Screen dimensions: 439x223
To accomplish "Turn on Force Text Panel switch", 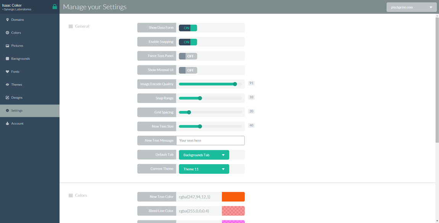I will point(188,56).
